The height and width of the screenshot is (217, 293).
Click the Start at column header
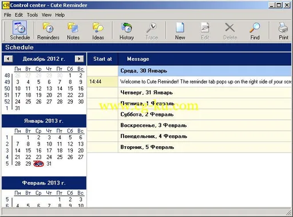click(x=102, y=59)
